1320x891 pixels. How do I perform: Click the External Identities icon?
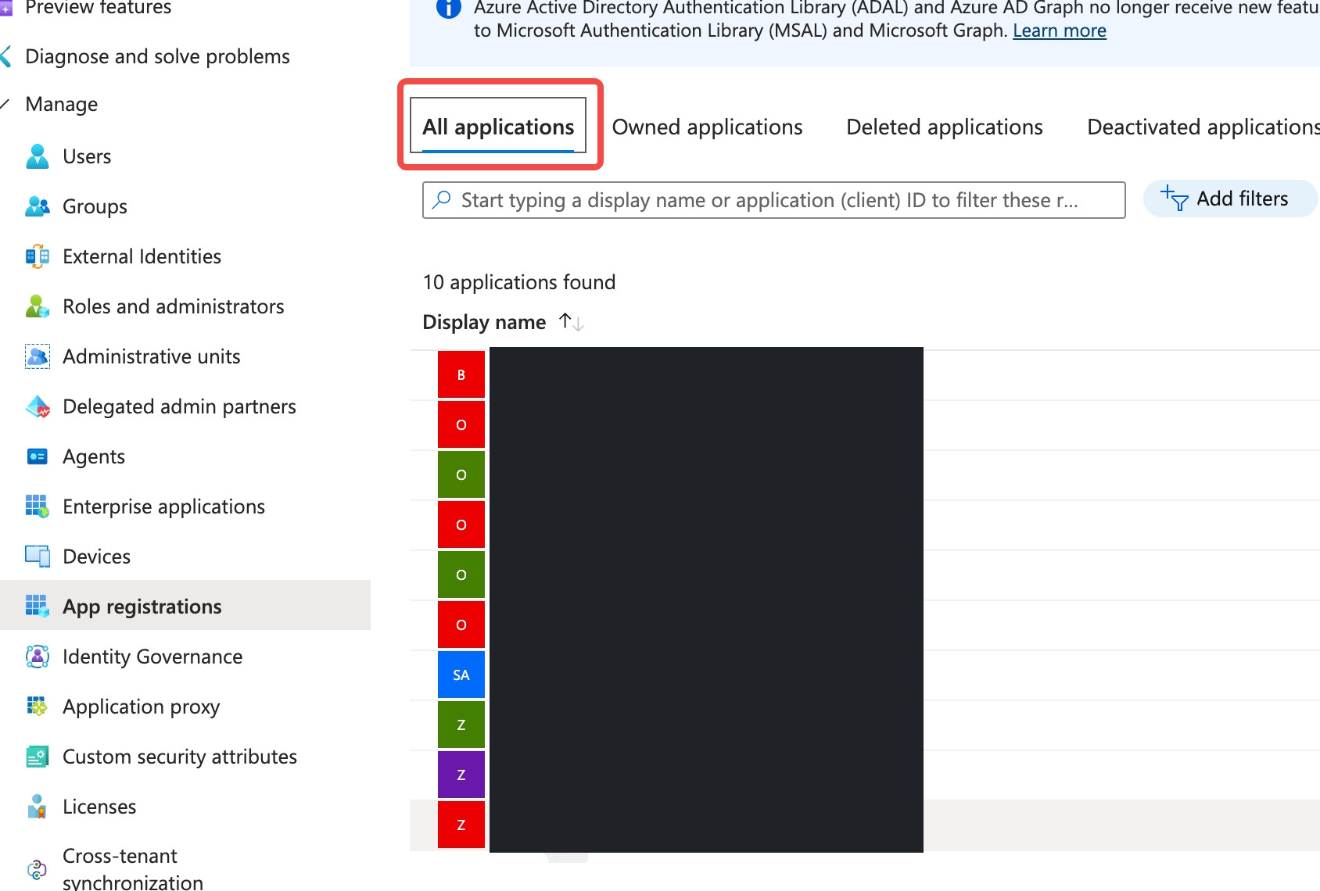click(38, 256)
